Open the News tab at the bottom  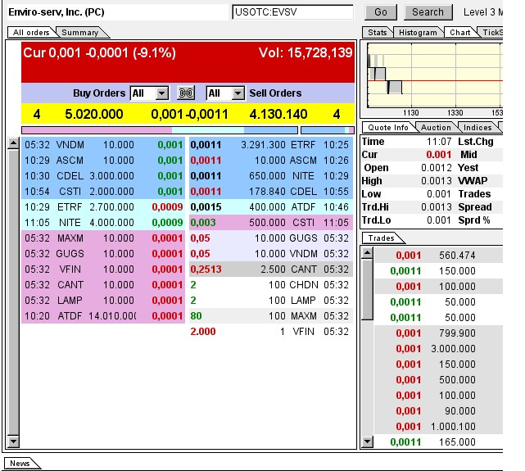coord(20,464)
